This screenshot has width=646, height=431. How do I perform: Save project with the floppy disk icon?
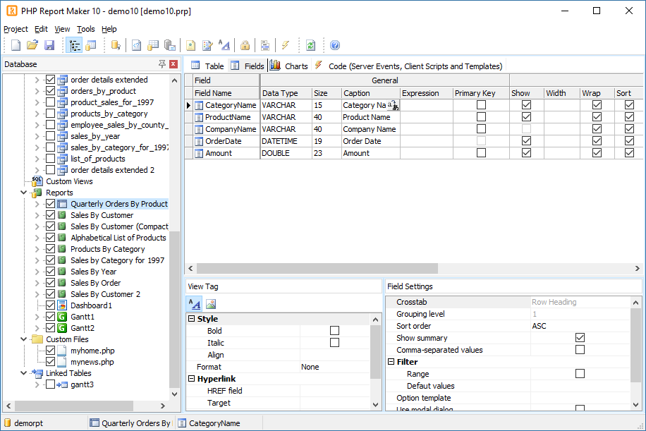(49, 45)
